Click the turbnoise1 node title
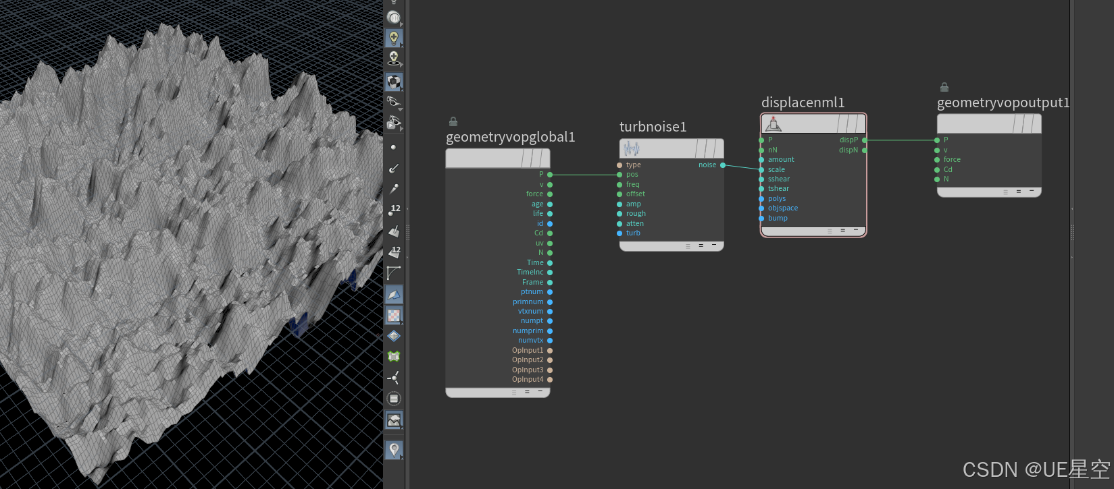The height and width of the screenshot is (489, 1114). [653, 127]
